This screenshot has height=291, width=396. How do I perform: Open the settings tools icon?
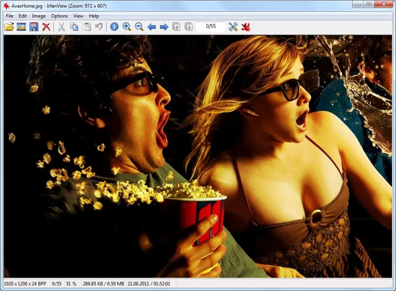click(233, 27)
